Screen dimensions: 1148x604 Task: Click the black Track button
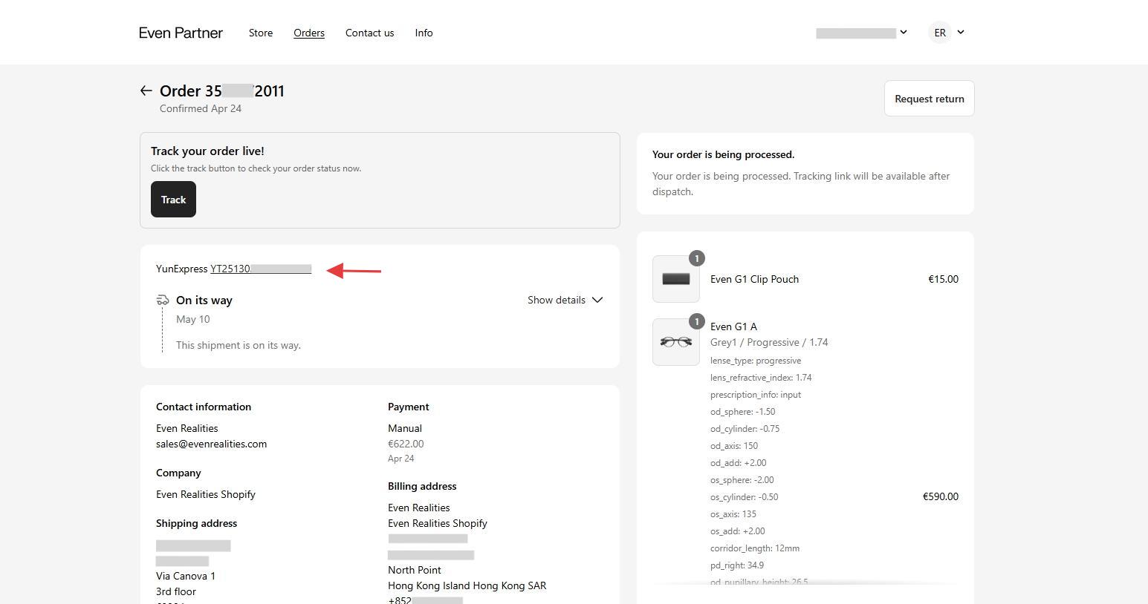pyautogui.click(x=173, y=200)
